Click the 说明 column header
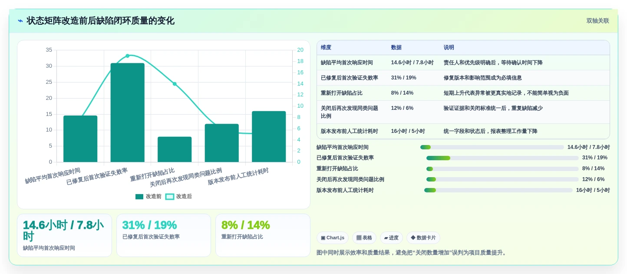The height and width of the screenshot is (274, 627). (x=449, y=48)
